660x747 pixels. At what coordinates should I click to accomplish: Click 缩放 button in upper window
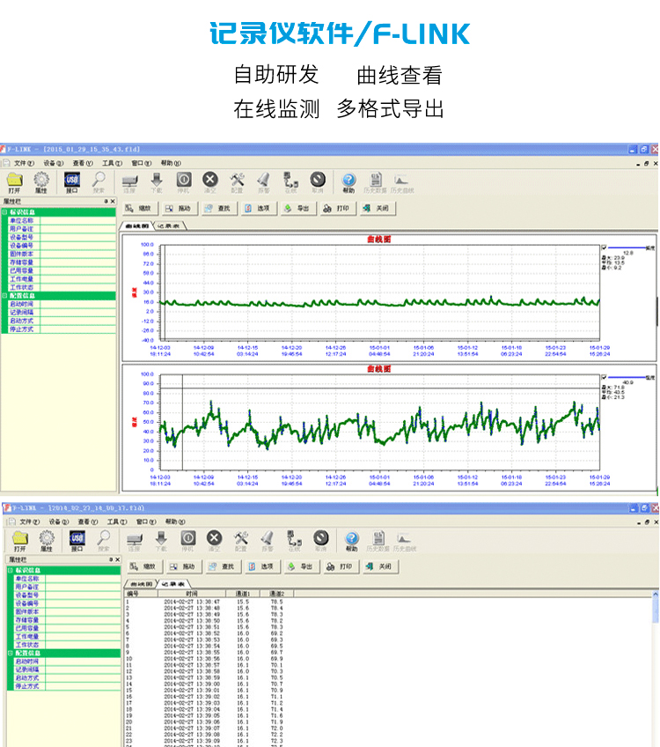[139, 208]
